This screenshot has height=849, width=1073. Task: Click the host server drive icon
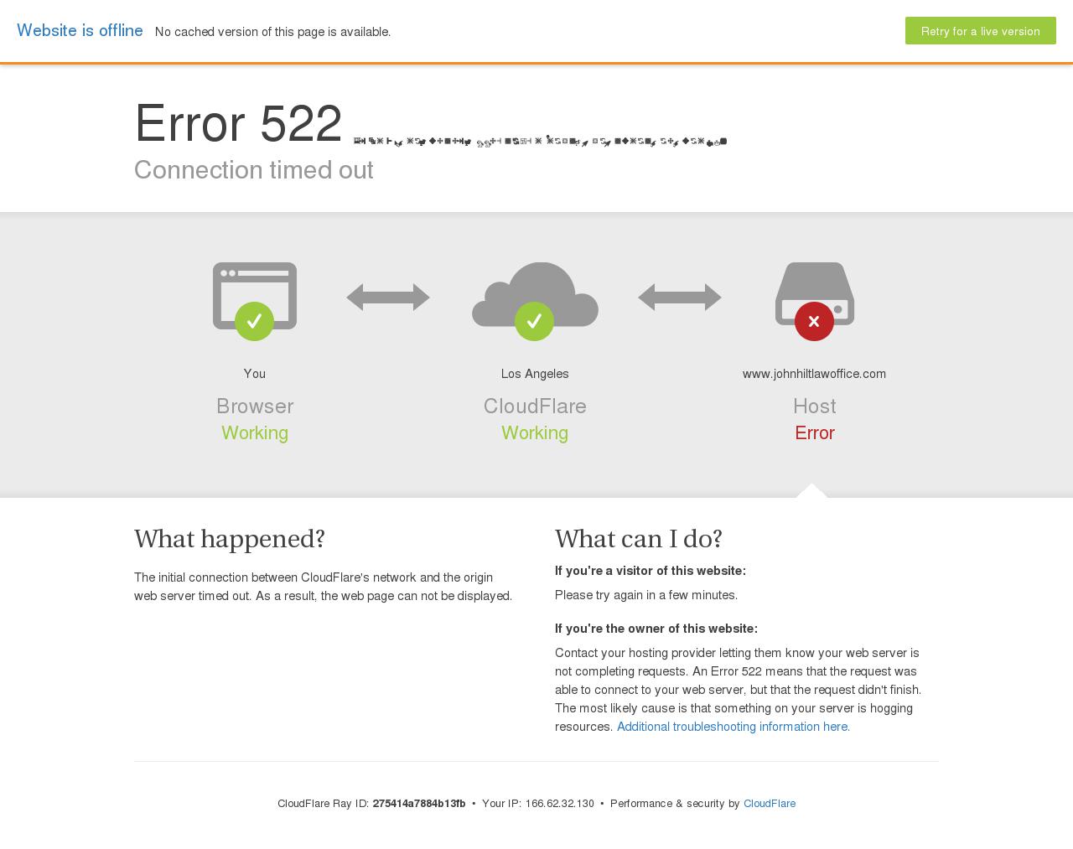[814, 293]
